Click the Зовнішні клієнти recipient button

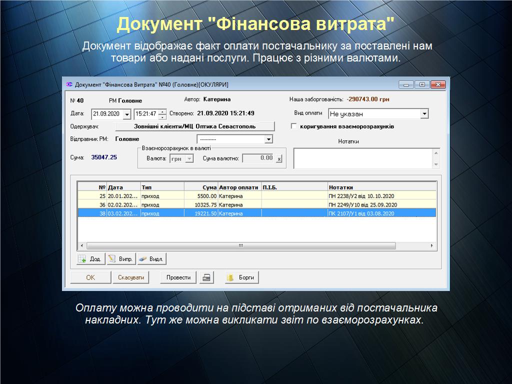[194, 126]
